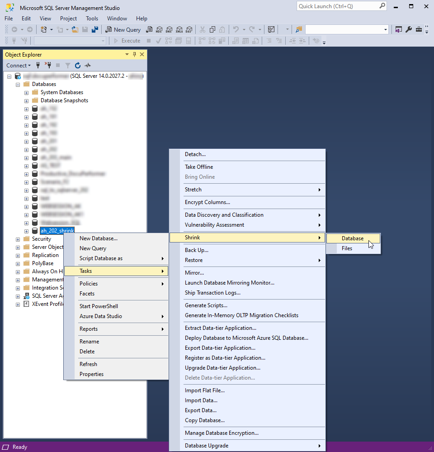Screen dimensions: 434x452
Task: Click the XMLA query icon in toolbar
Action: [x=179, y=29]
